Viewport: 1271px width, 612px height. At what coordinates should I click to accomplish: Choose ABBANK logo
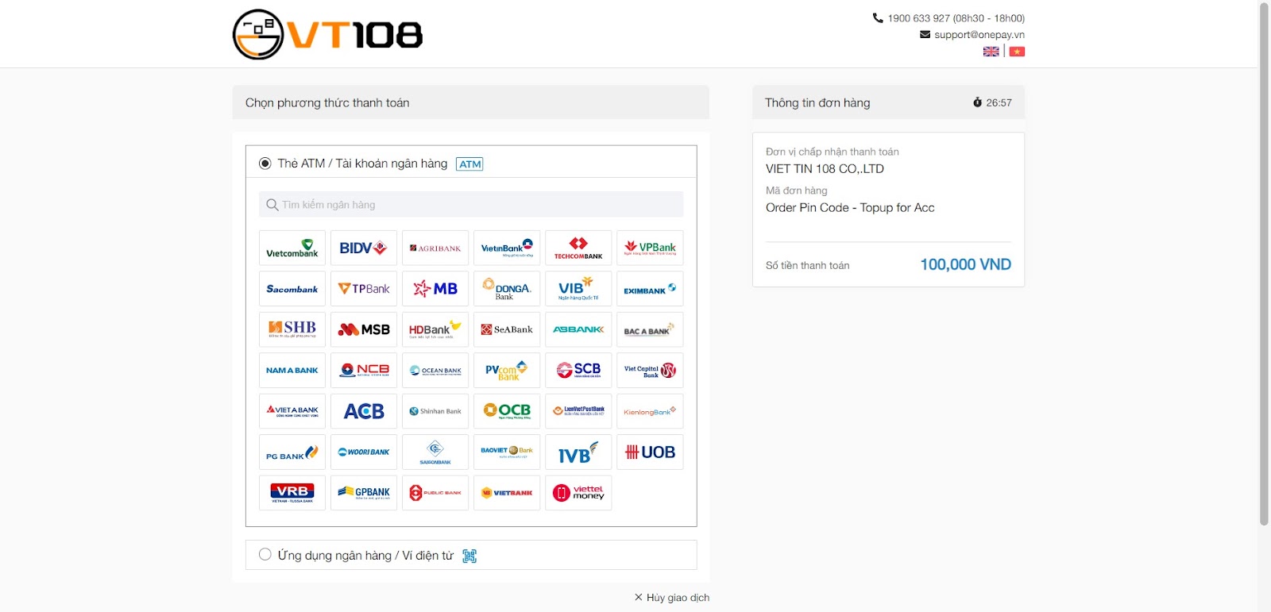point(578,329)
